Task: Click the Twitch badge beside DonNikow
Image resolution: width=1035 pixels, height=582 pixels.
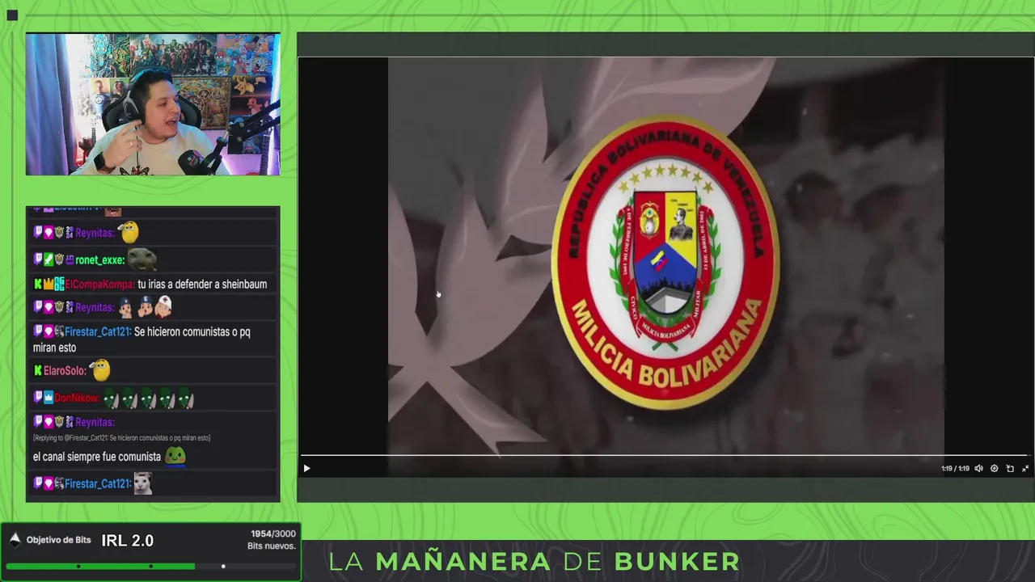Action: [37, 399]
